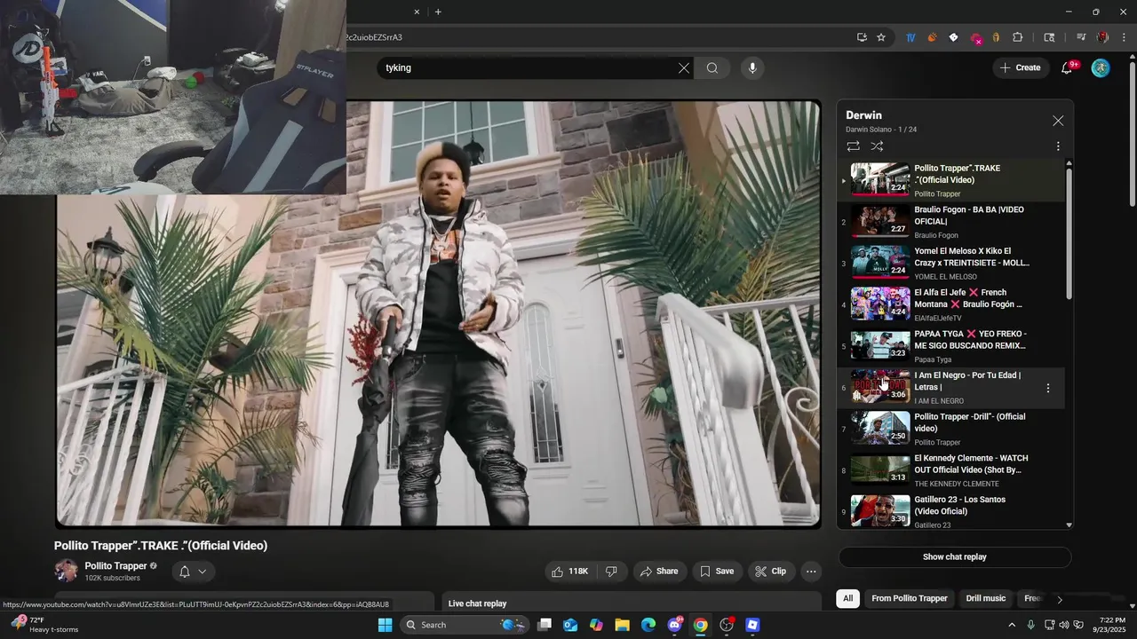1137x639 pixels.
Task: Play Pollito Trapper -Drill- playlist item
Action: coord(950,429)
